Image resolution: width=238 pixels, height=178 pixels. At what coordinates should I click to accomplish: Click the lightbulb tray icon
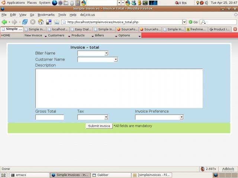pyautogui.click(x=197, y=3)
